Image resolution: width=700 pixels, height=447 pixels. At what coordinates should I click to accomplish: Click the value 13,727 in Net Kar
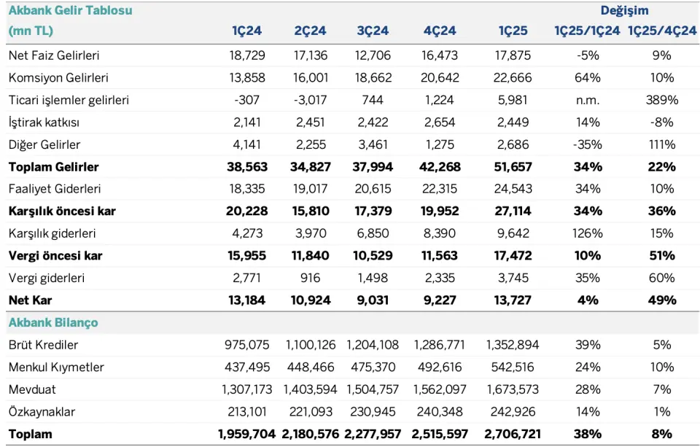(513, 300)
